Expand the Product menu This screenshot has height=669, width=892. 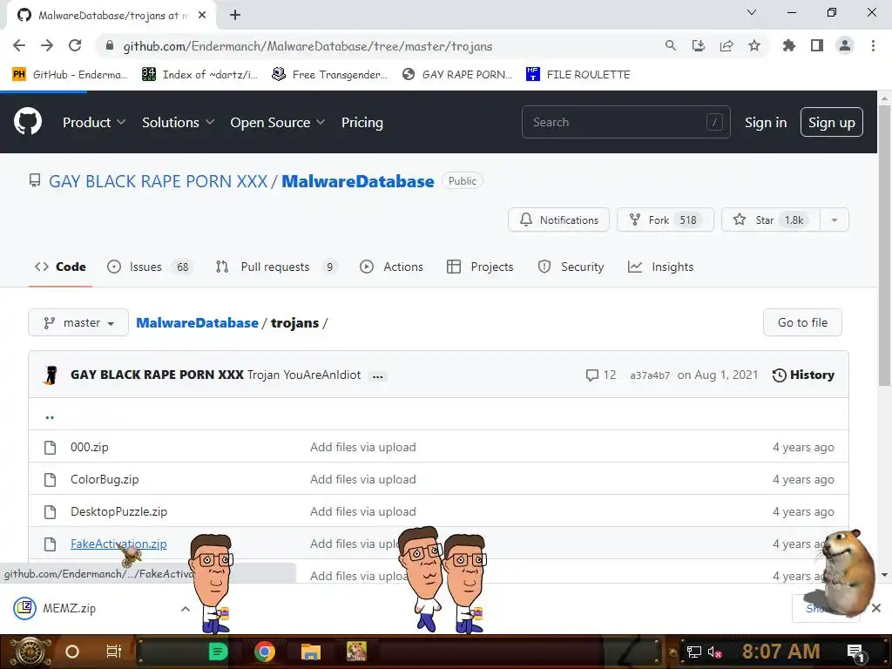pos(94,122)
